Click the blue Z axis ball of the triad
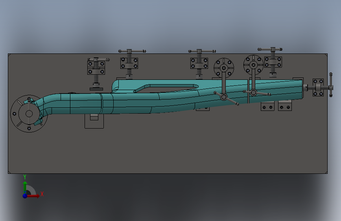This screenshot has width=341, height=221. point(25,196)
